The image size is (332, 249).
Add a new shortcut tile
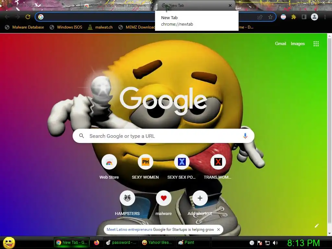pyautogui.click(x=200, y=203)
